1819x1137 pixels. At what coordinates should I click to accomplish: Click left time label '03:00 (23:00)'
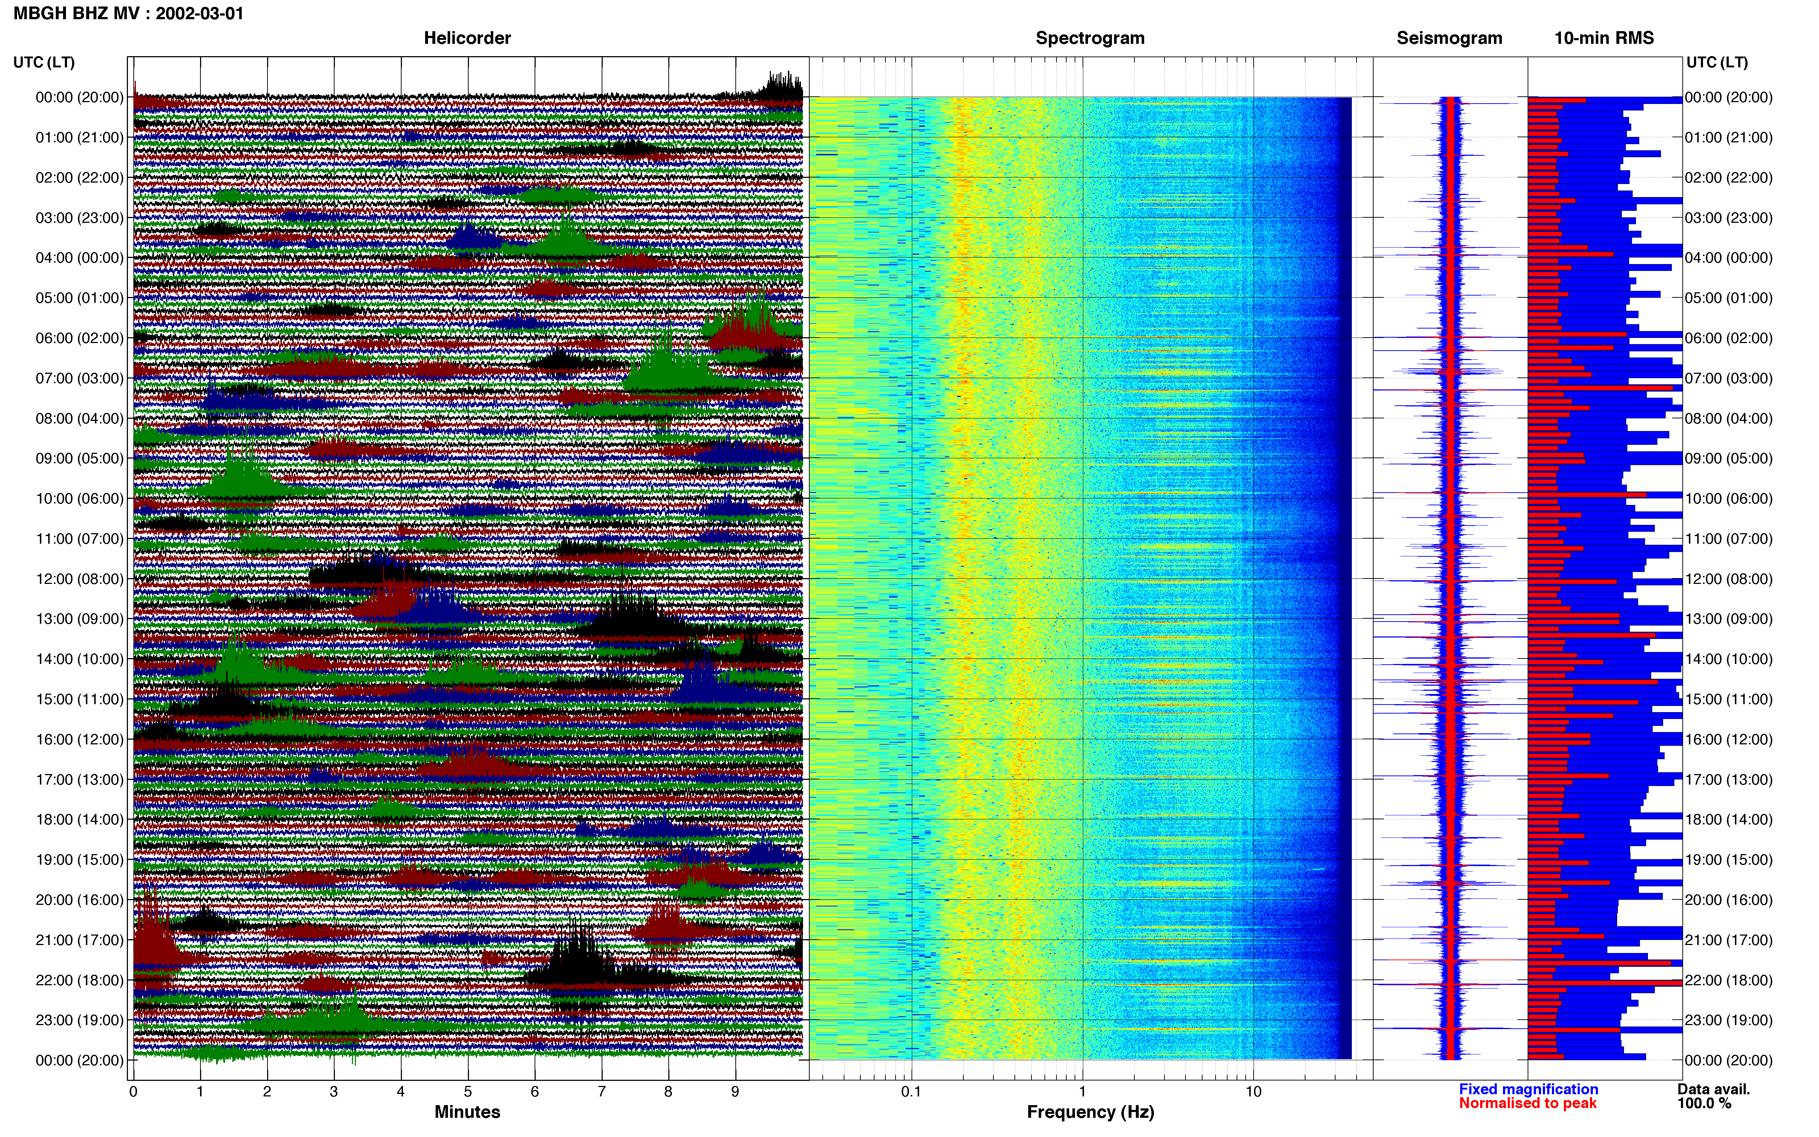tap(80, 218)
